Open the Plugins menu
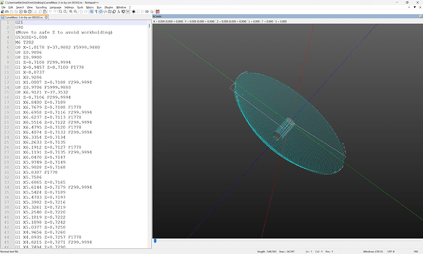423x254 pixels. pyautogui.click(x=108, y=7)
